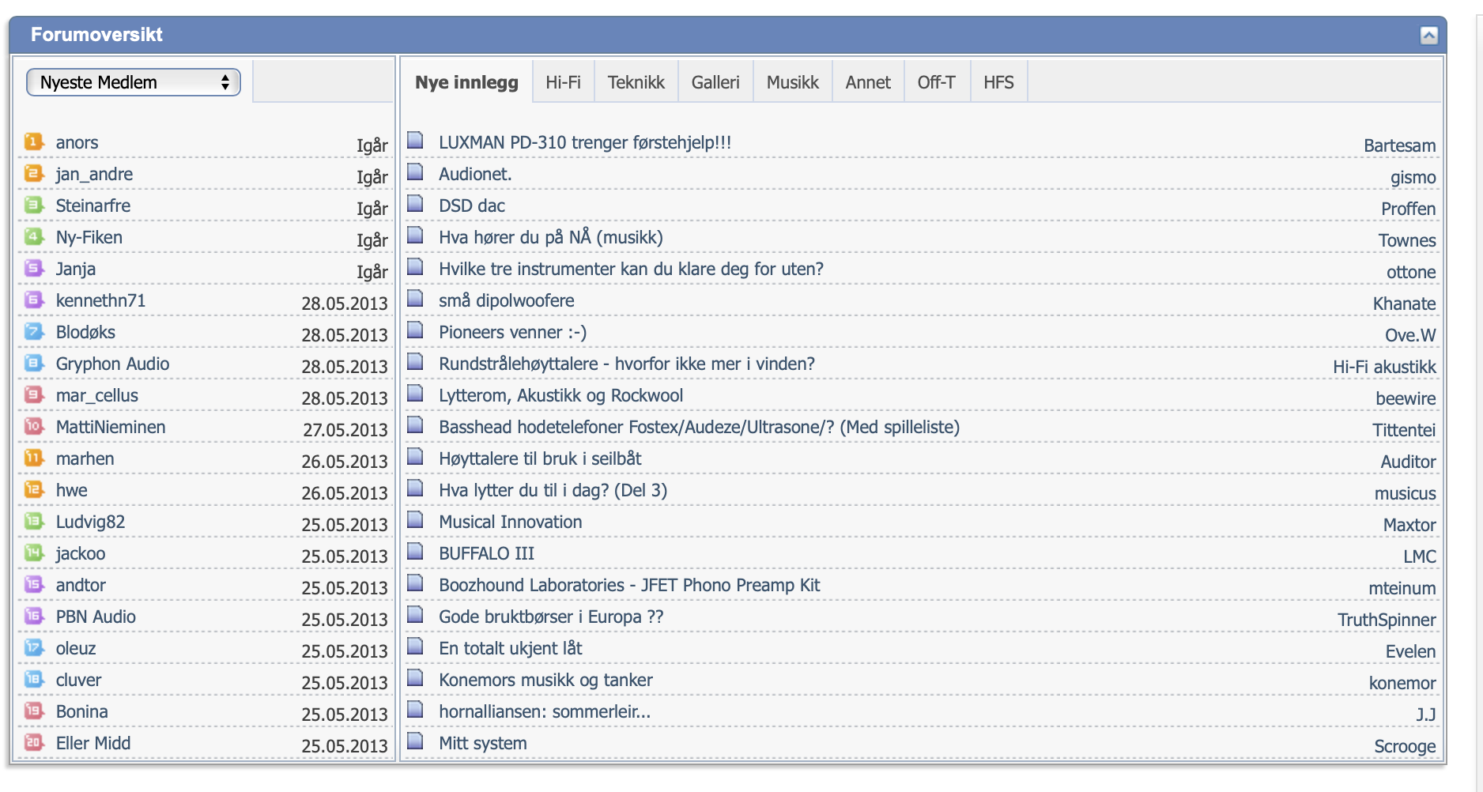Open the Off-T tab

tap(936, 82)
